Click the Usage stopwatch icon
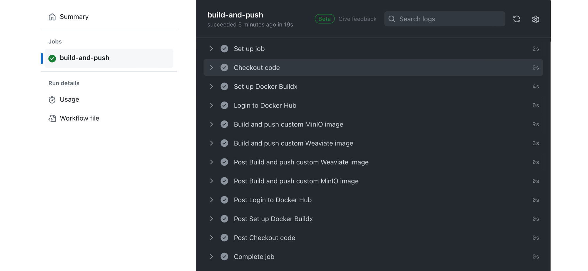The image size is (588, 271). 52,100
